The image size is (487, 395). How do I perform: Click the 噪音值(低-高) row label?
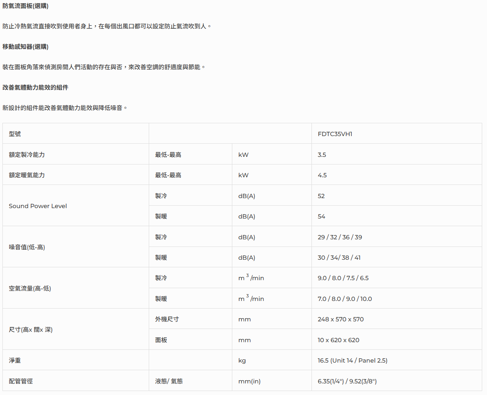pos(27,247)
